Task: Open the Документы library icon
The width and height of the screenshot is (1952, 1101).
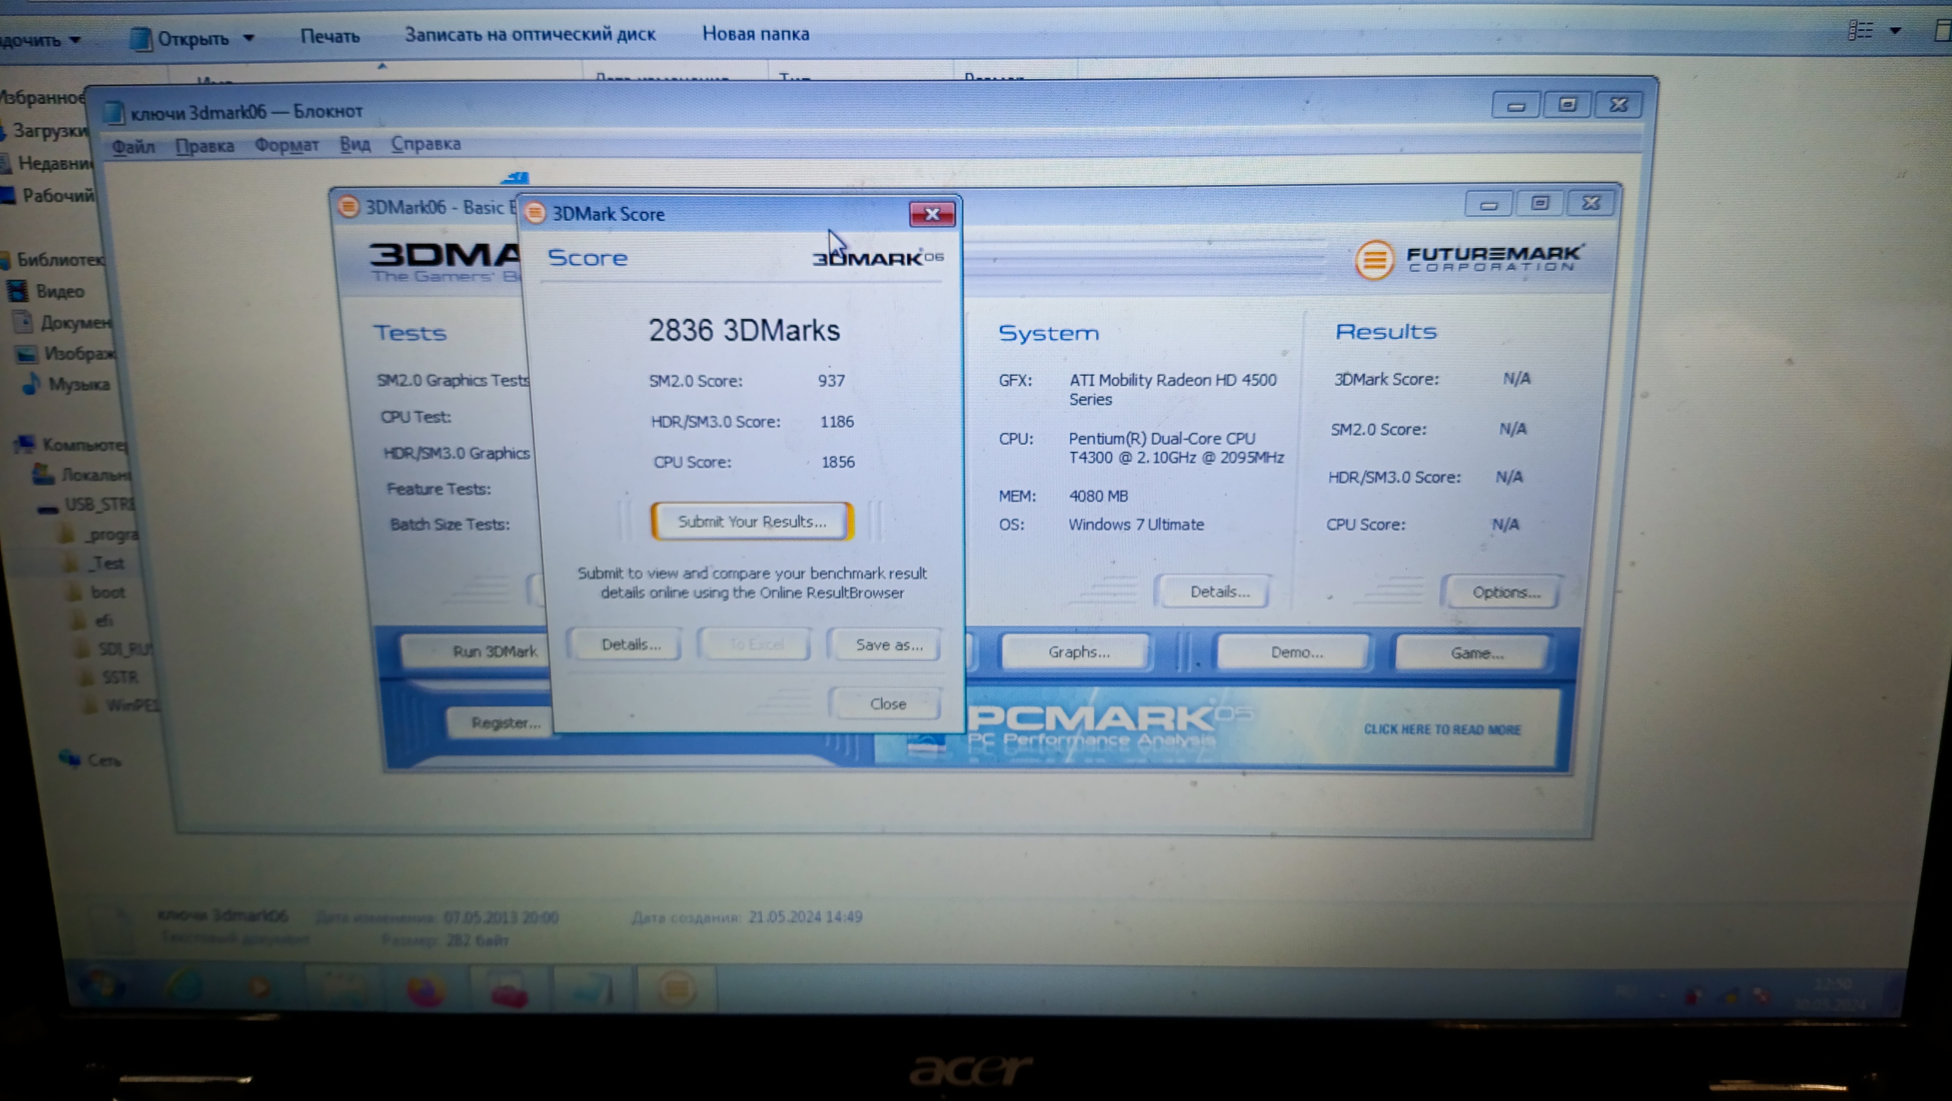Action: (23, 321)
